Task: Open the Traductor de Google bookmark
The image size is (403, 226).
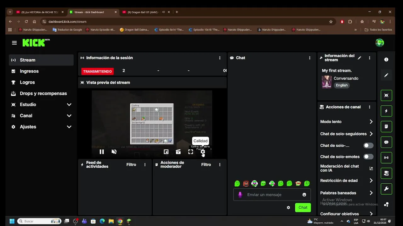Action: pos(67,30)
